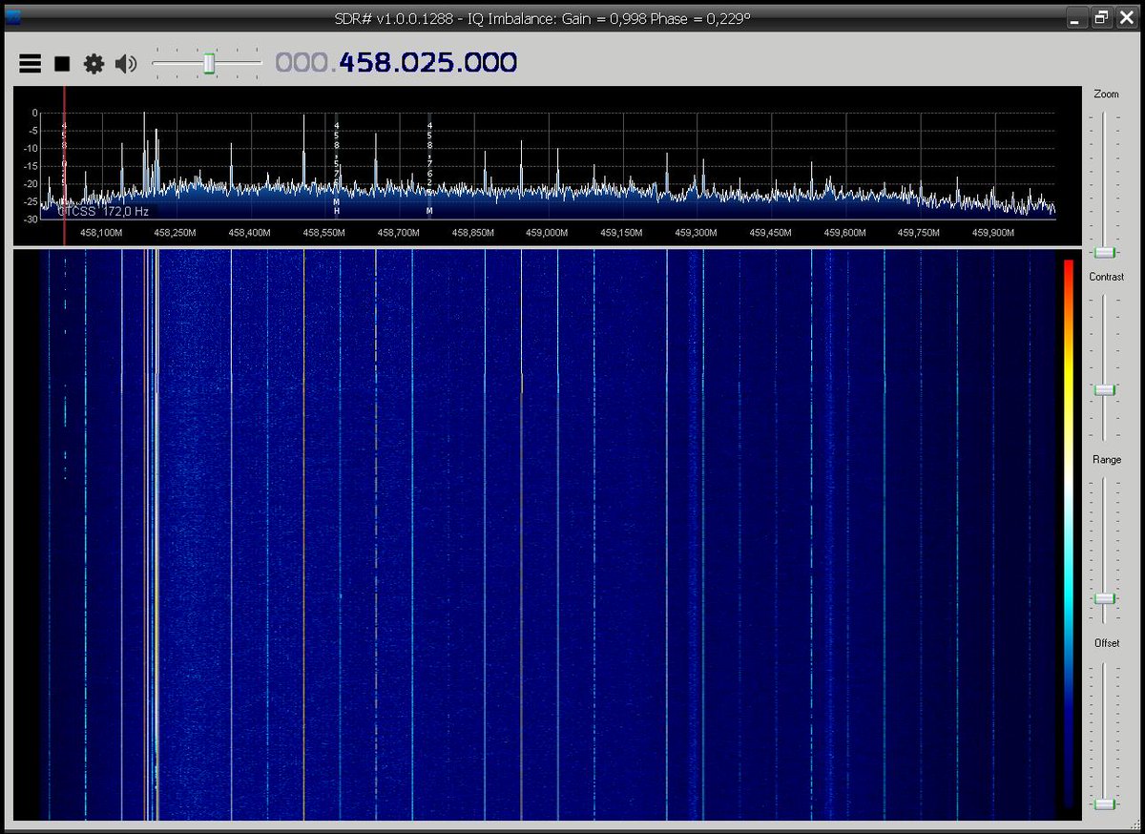1145x834 pixels.
Task: Click the 459,000M frequency axis label
Action: [x=545, y=232]
